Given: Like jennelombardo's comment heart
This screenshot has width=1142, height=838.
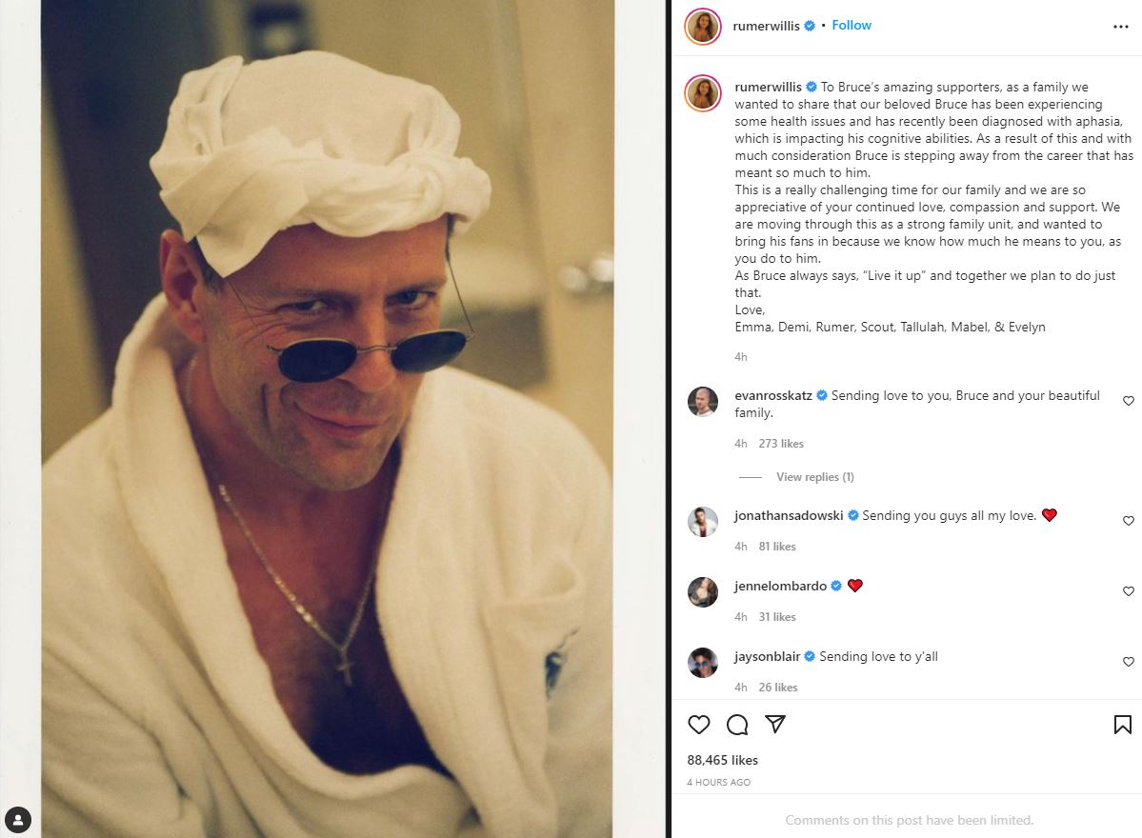Looking at the screenshot, I should tap(1128, 591).
